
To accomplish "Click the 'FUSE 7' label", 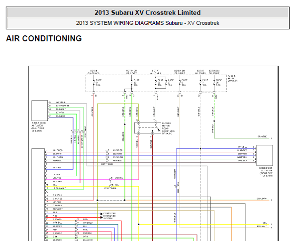I will click(205, 83).
